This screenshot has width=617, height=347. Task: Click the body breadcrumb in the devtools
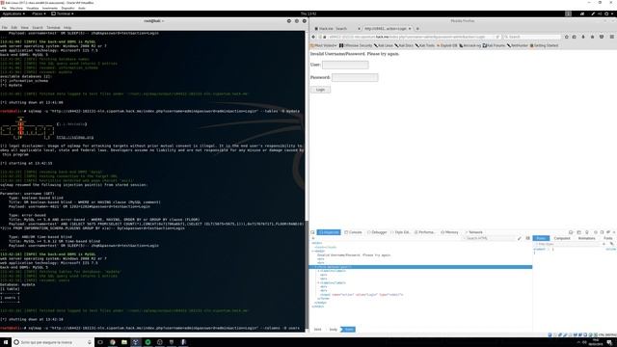pyautogui.click(x=334, y=330)
